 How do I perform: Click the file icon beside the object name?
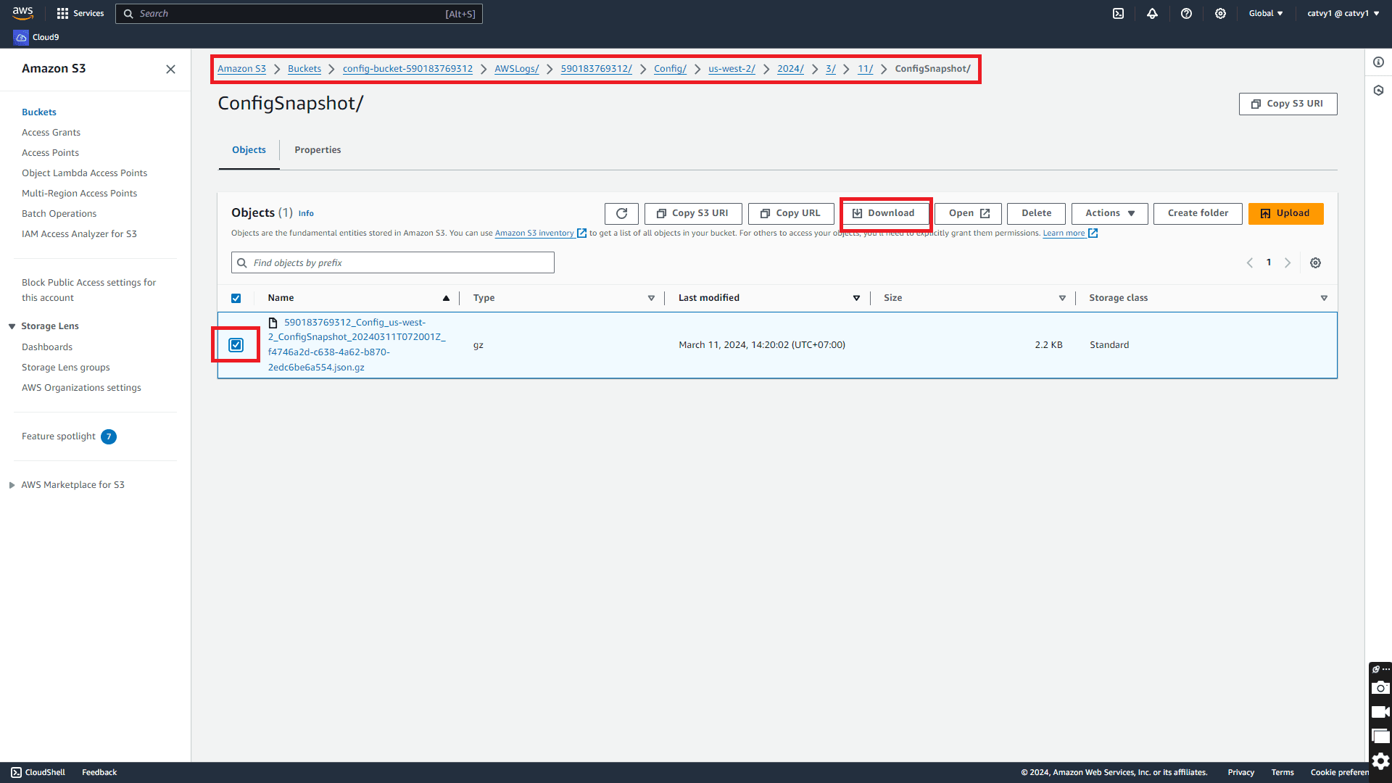273,323
